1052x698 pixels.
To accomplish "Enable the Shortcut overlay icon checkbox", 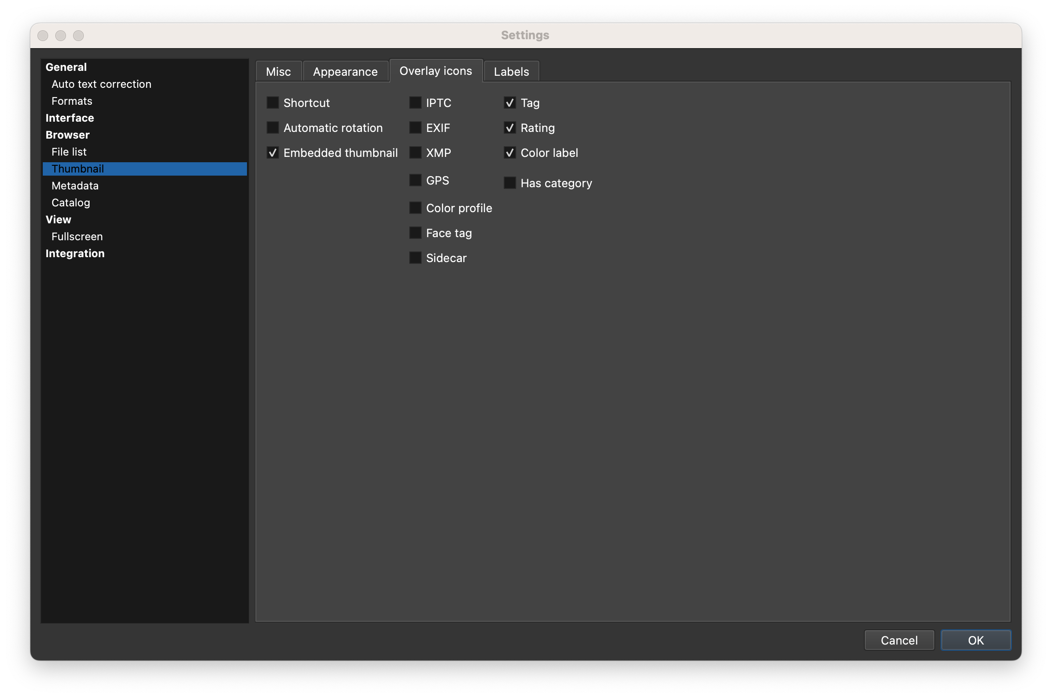I will coord(272,103).
